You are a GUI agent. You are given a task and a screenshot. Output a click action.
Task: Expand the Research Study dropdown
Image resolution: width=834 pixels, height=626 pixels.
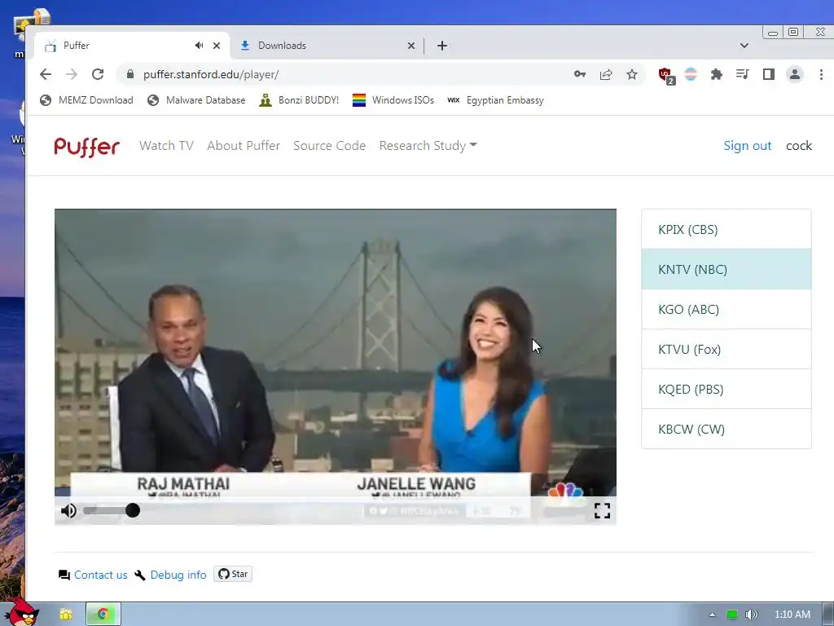[428, 145]
